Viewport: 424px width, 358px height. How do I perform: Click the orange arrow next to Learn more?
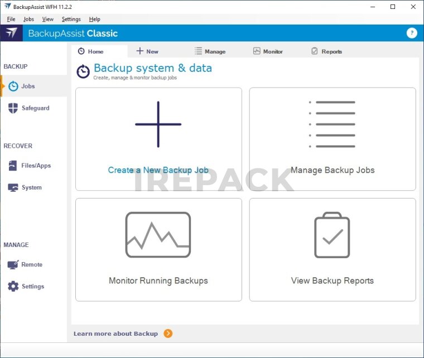pos(168,333)
